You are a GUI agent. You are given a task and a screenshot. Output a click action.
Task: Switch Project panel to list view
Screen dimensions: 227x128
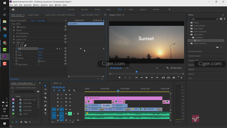pos(17,122)
